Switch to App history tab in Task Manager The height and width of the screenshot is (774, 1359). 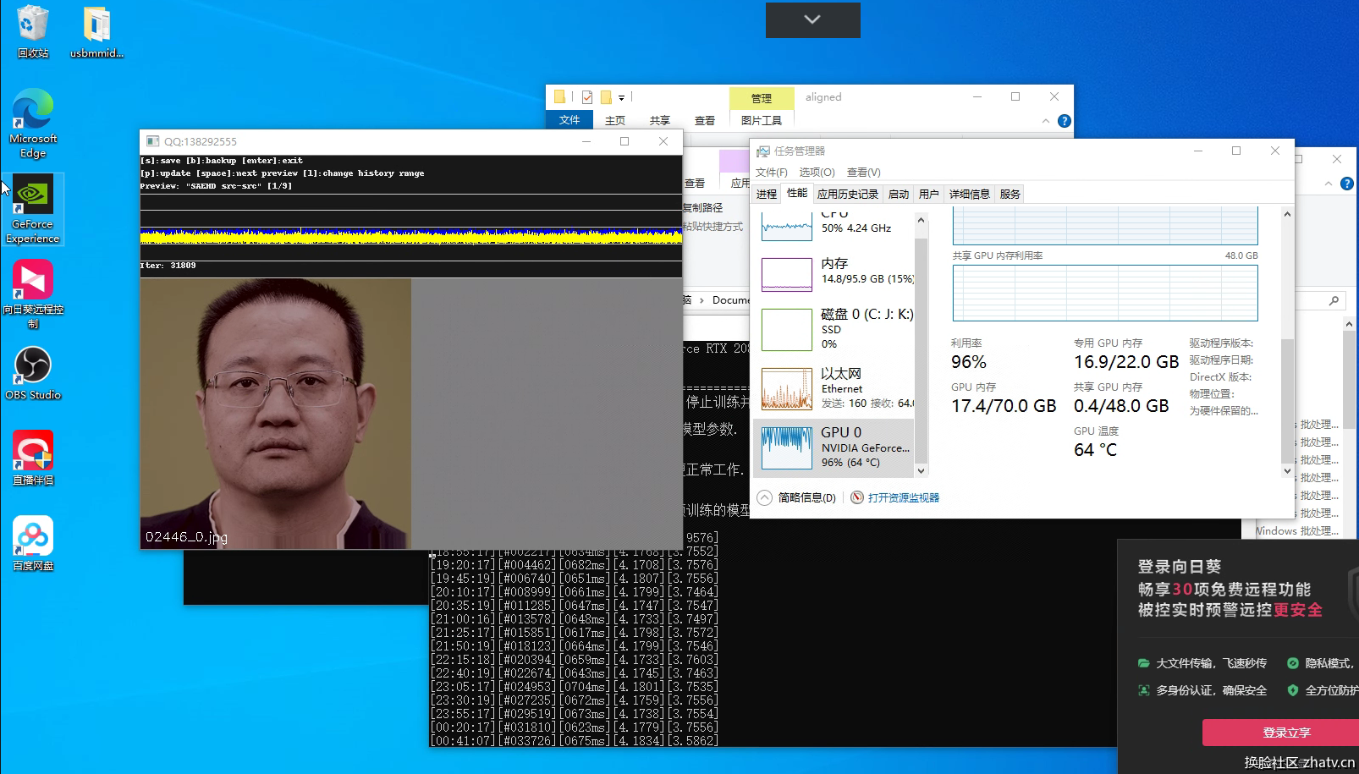[848, 194]
